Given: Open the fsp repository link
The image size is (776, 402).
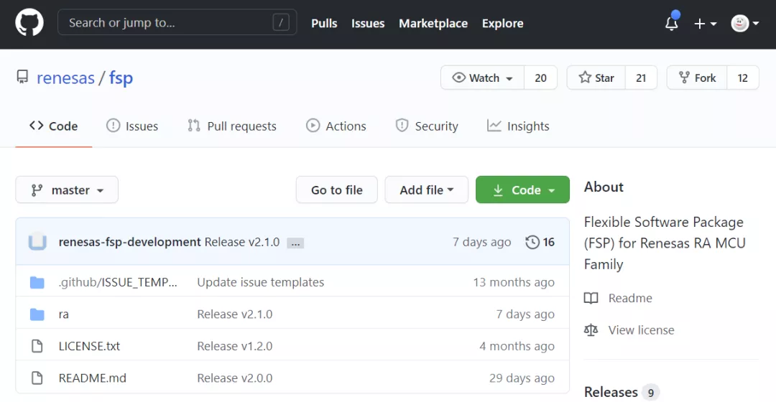Looking at the screenshot, I should pos(121,78).
